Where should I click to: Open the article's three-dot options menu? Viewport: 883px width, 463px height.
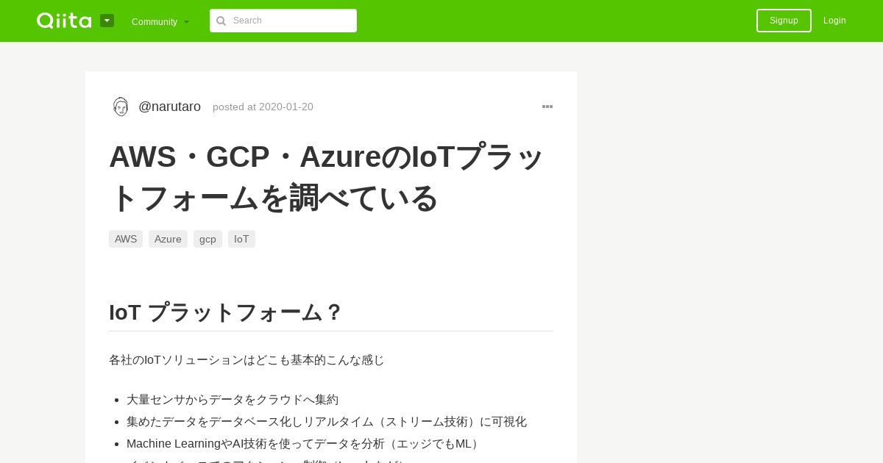547,107
